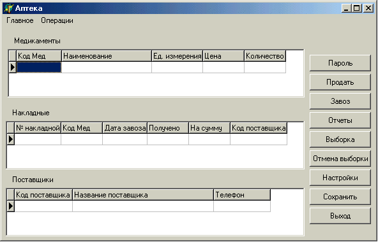Click the Получено column header
This screenshot has width=378, height=242.
[x=168, y=128]
